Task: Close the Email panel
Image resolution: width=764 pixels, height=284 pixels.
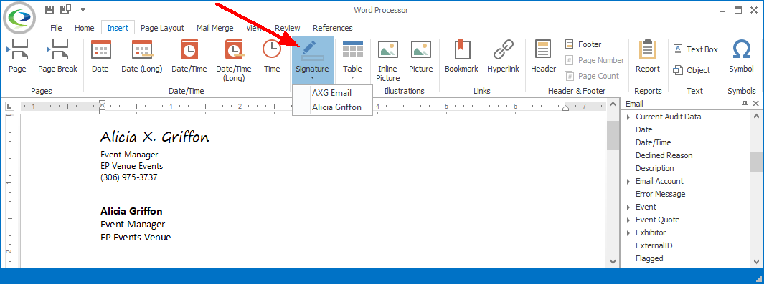Action: click(x=755, y=104)
